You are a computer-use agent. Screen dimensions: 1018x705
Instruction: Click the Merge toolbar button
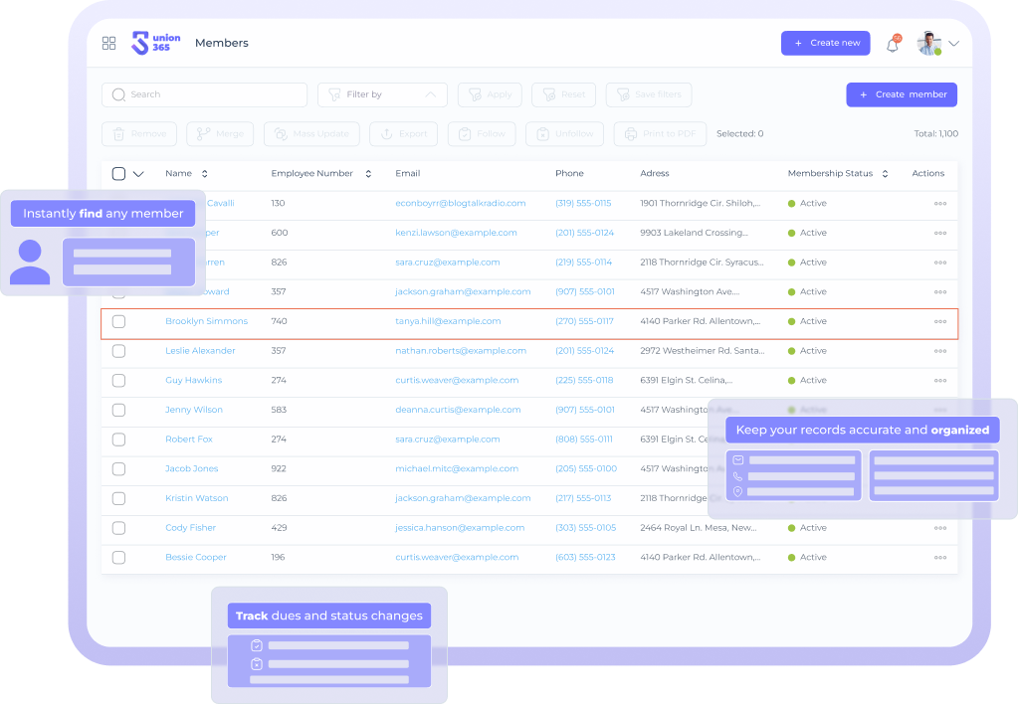(220, 134)
